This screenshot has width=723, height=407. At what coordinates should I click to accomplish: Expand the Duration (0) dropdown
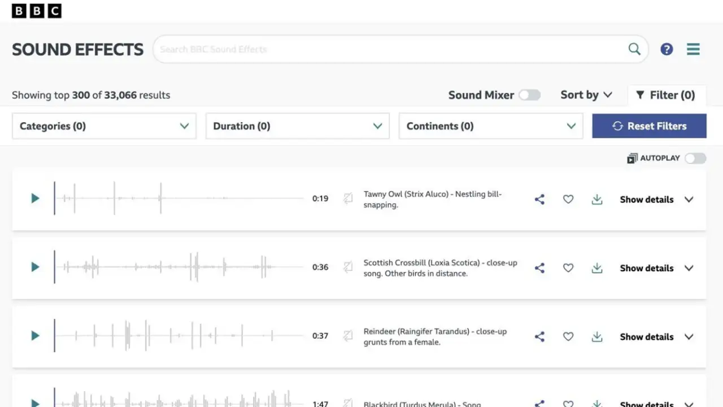coord(298,126)
